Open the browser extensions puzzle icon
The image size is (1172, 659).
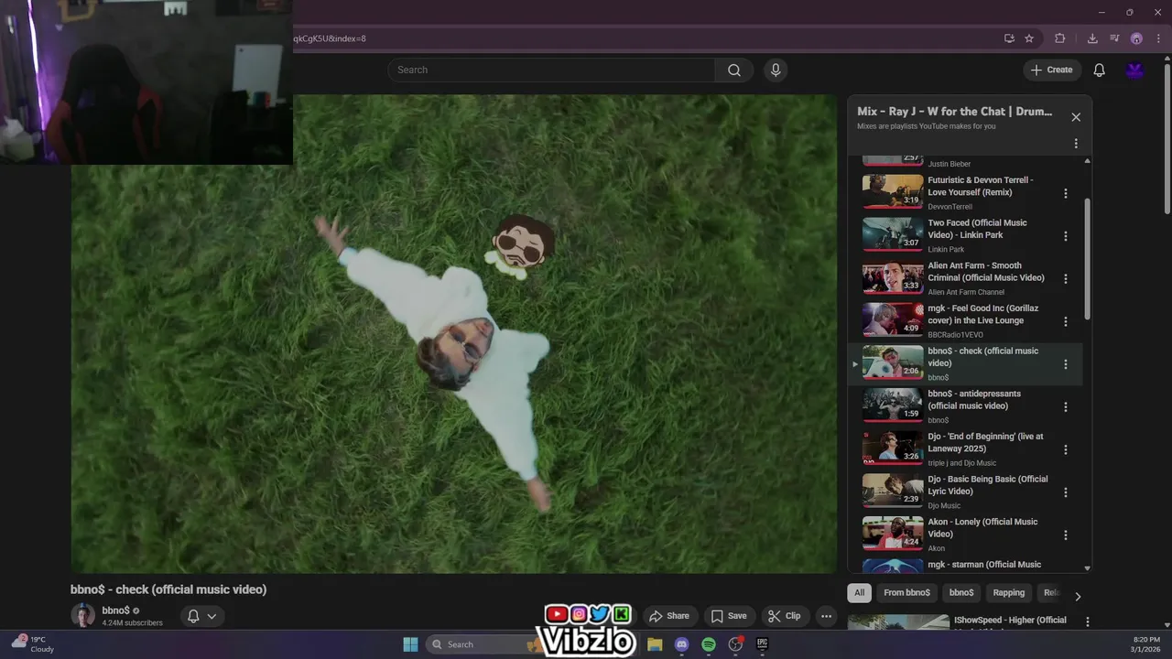coord(1060,38)
